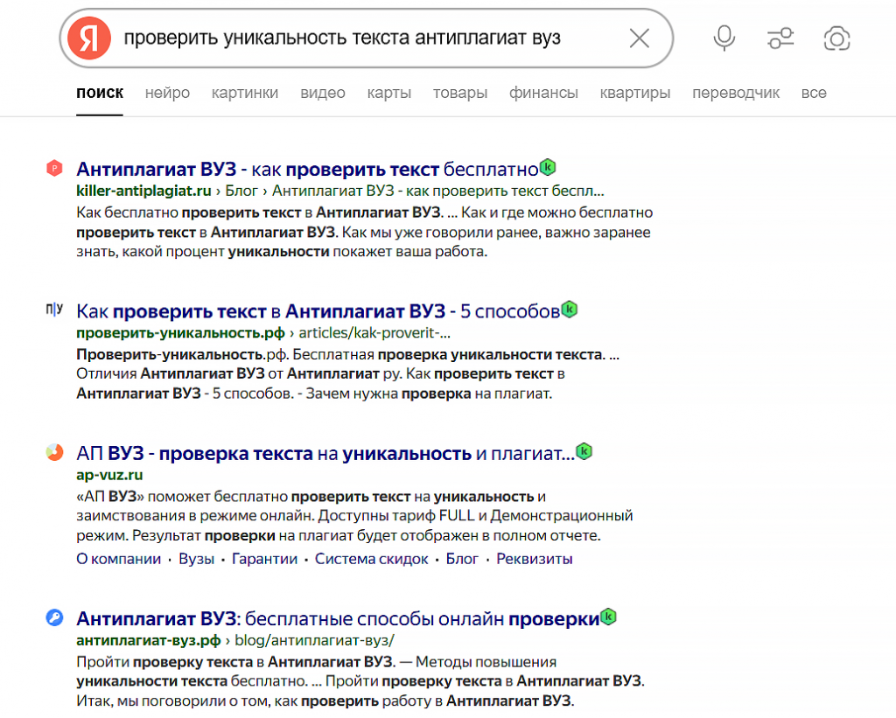Switch to the 'квартиры' tab

click(x=635, y=93)
